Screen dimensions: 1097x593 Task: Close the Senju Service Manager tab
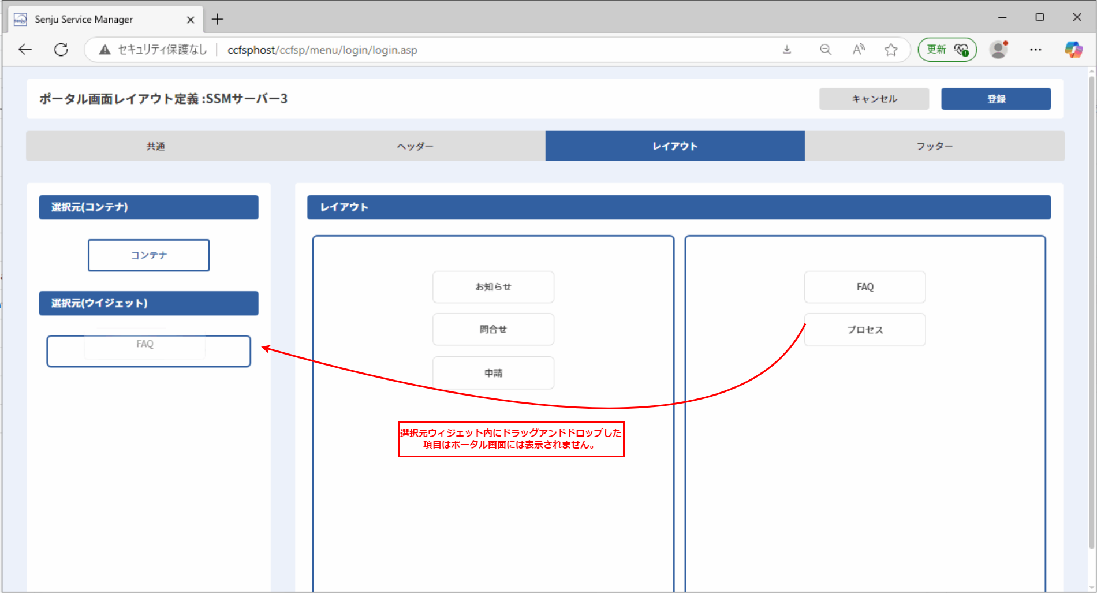coord(191,20)
